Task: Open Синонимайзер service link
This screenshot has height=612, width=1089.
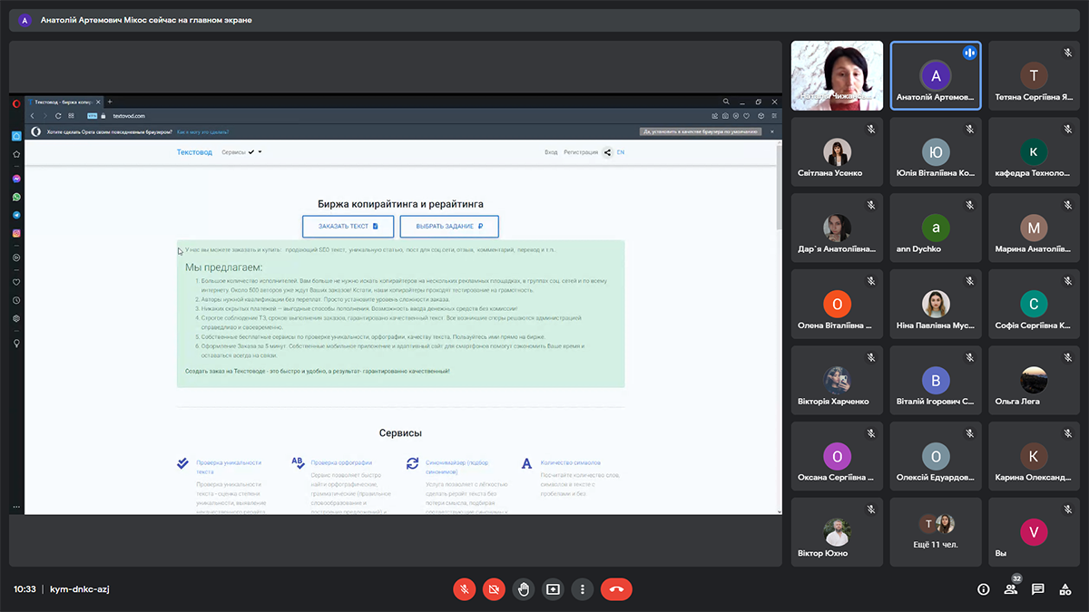Action: 456,467
